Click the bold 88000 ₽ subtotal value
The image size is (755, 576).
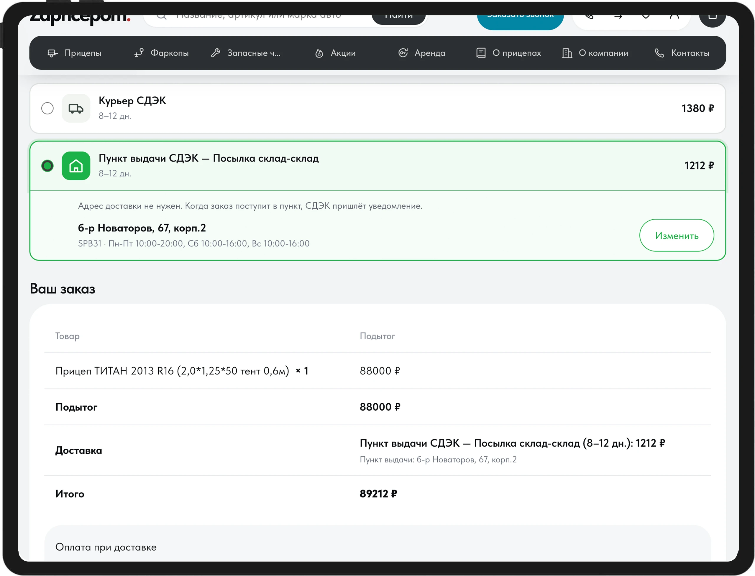(380, 407)
